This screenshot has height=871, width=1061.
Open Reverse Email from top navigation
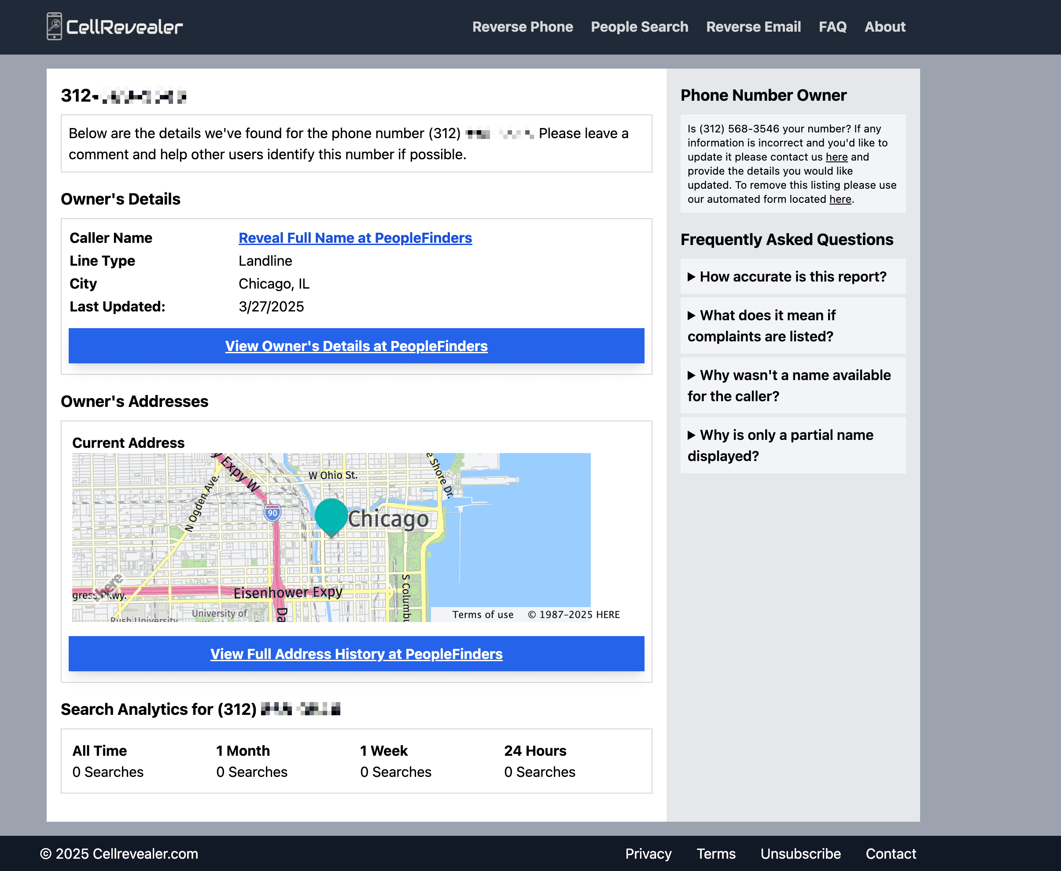753,26
